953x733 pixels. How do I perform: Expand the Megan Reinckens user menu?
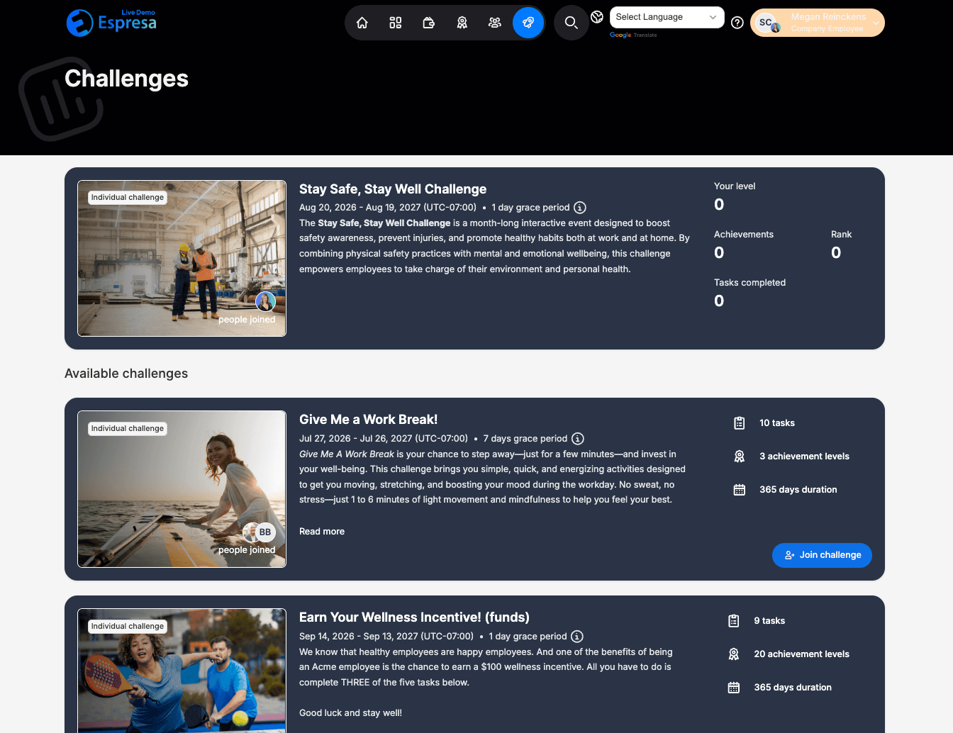818,23
